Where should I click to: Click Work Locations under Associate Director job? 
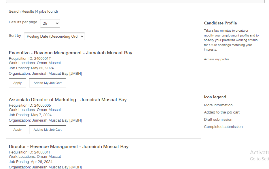[x=35, y=110]
